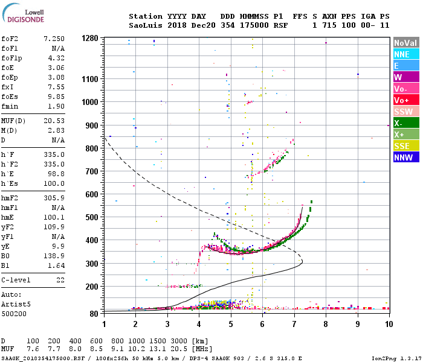Screen dimensions: 423x362
Task: Click the hmF2 value 305.9
Action: tap(54, 198)
